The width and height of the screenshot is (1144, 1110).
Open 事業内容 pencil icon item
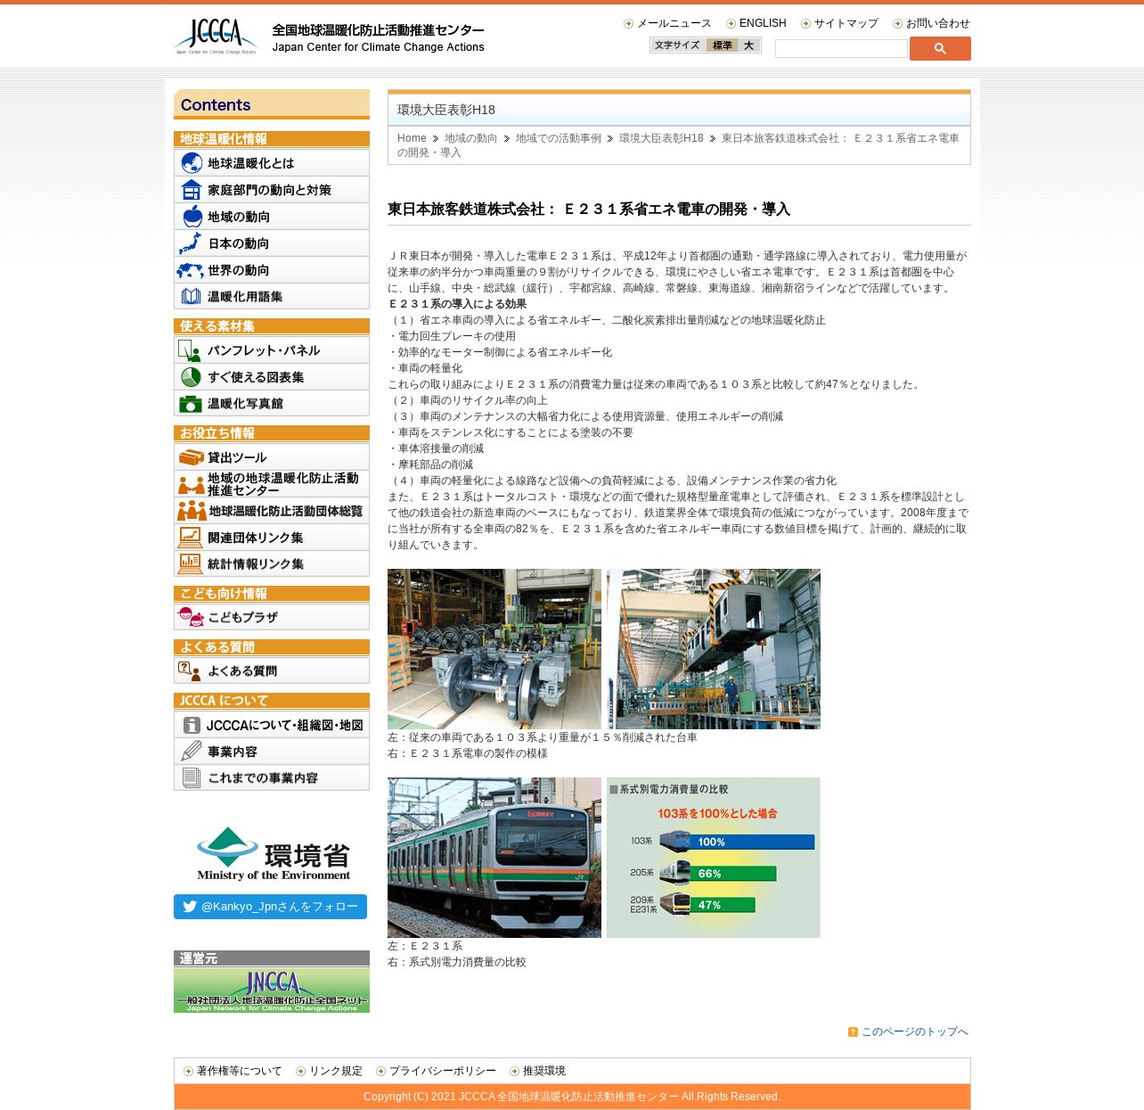(272, 752)
